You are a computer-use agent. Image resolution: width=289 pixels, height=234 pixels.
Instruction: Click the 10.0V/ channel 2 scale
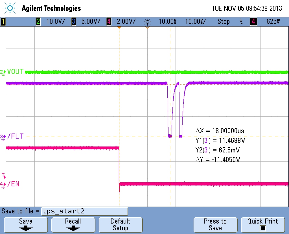[x=56, y=21]
